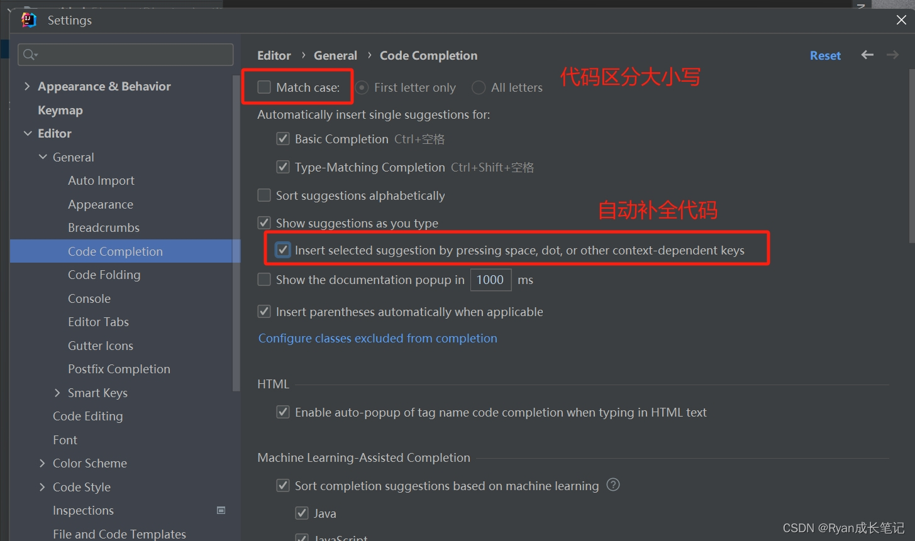Open Code Editing settings
915x541 pixels.
click(x=88, y=416)
